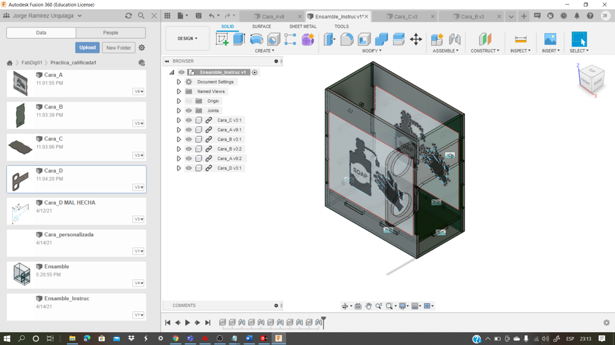Select the Window Selection tool
The width and height of the screenshot is (615, 345).
pos(579,39)
